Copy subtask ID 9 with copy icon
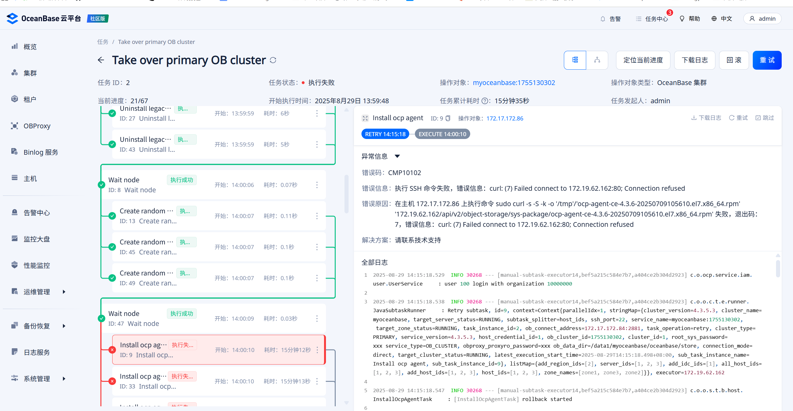This screenshot has width=793, height=411. [448, 118]
